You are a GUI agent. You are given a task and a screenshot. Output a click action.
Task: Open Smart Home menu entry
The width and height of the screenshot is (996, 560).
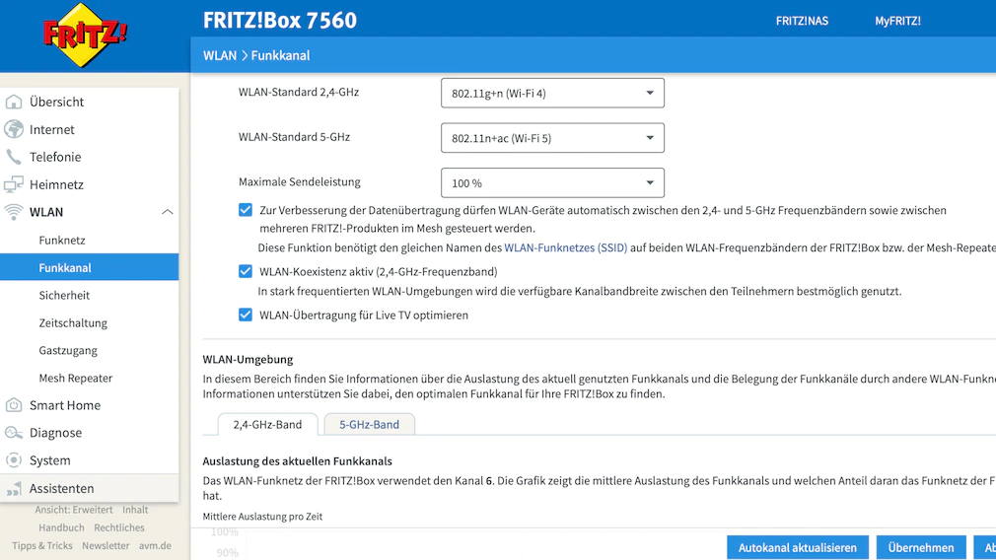(65, 405)
